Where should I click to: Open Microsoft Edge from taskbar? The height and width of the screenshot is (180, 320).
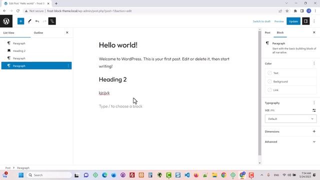click(104, 175)
